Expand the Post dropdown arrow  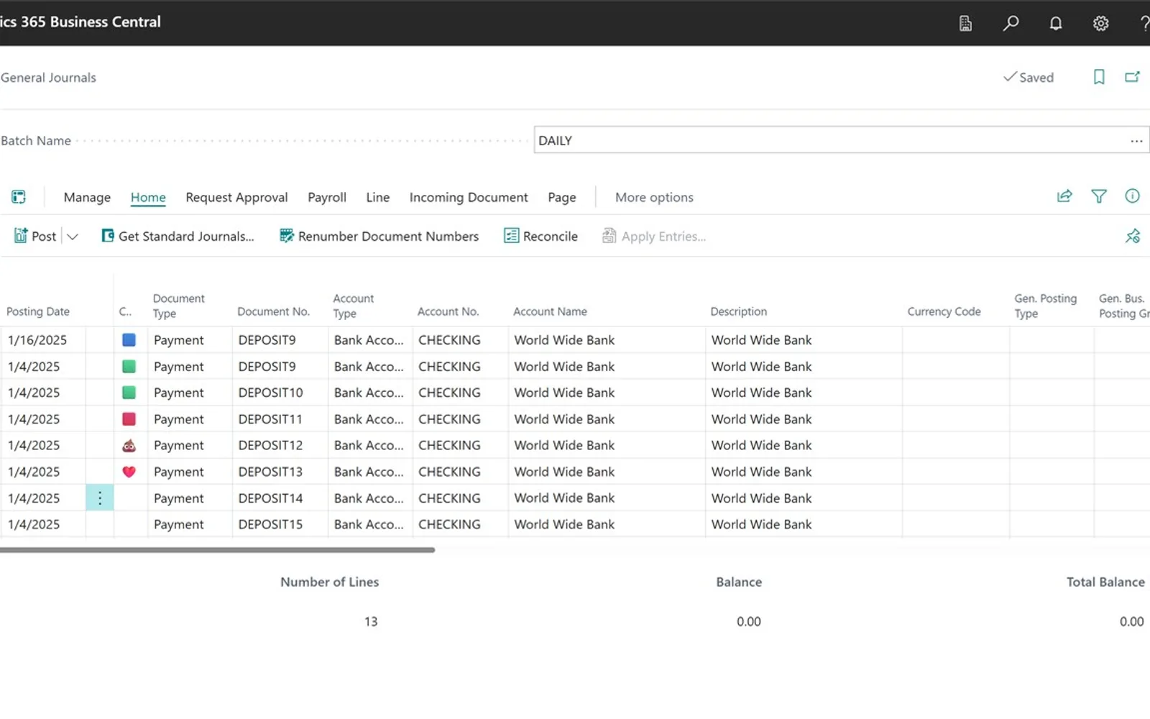(72, 236)
